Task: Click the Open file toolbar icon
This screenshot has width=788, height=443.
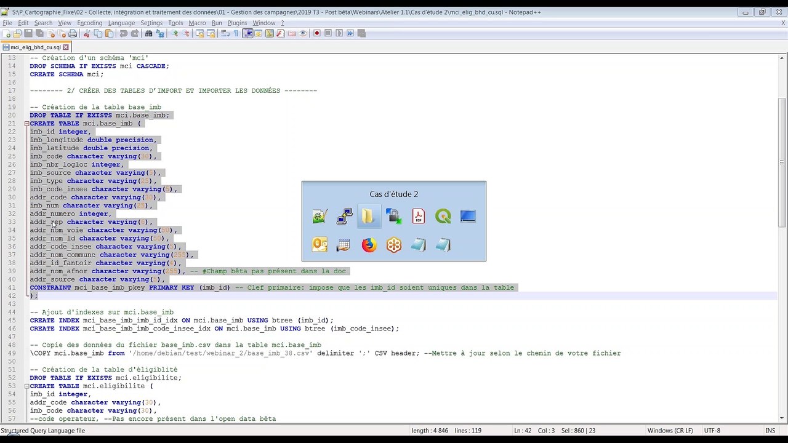Action: coord(17,33)
